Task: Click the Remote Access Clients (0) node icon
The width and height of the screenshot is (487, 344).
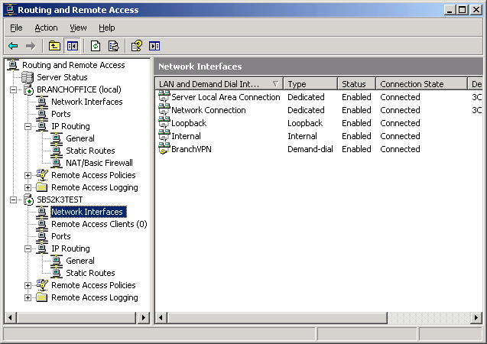Action: pyautogui.click(x=42, y=224)
